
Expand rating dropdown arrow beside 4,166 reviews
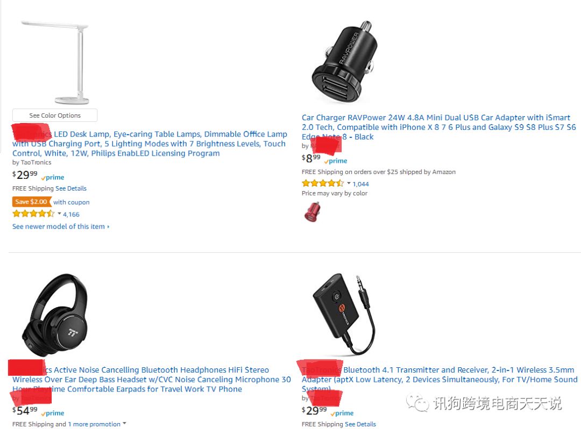pyautogui.click(x=59, y=213)
